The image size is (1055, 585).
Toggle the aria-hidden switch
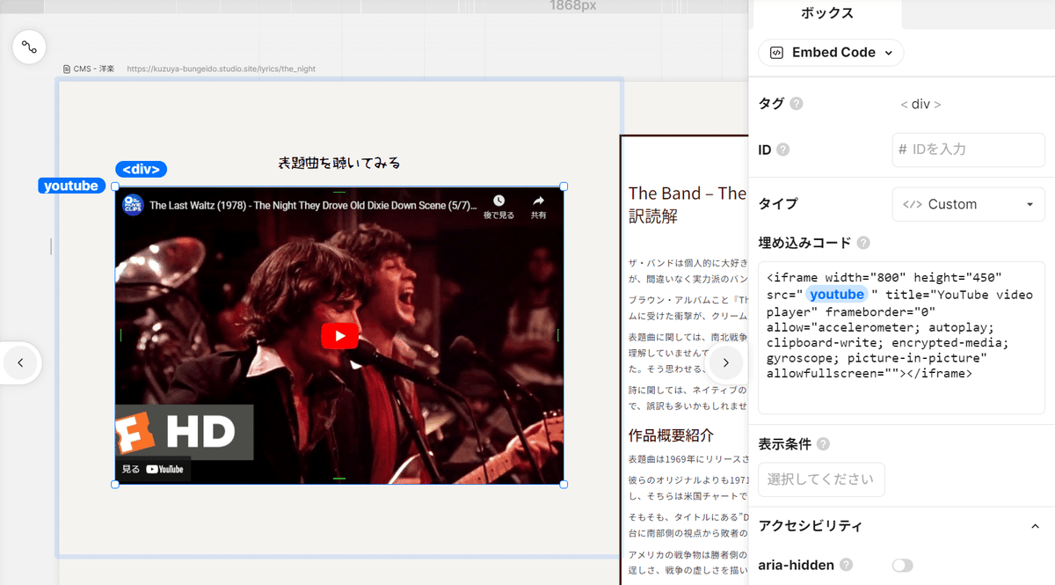(x=902, y=566)
